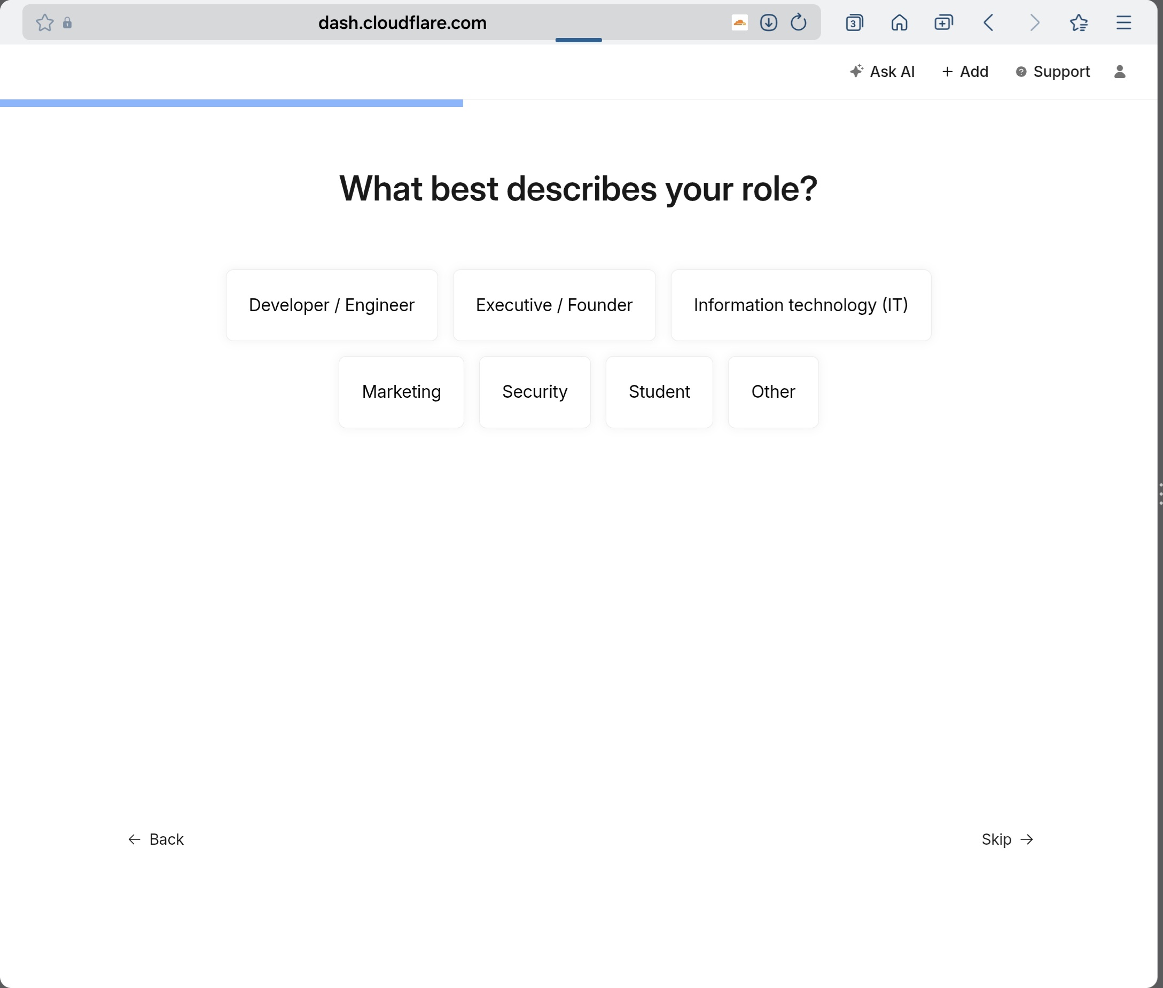Navigate back with browser left chevron
The height and width of the screenshot is (988, 1163).
pyautogui.click(x=988, y=22)
